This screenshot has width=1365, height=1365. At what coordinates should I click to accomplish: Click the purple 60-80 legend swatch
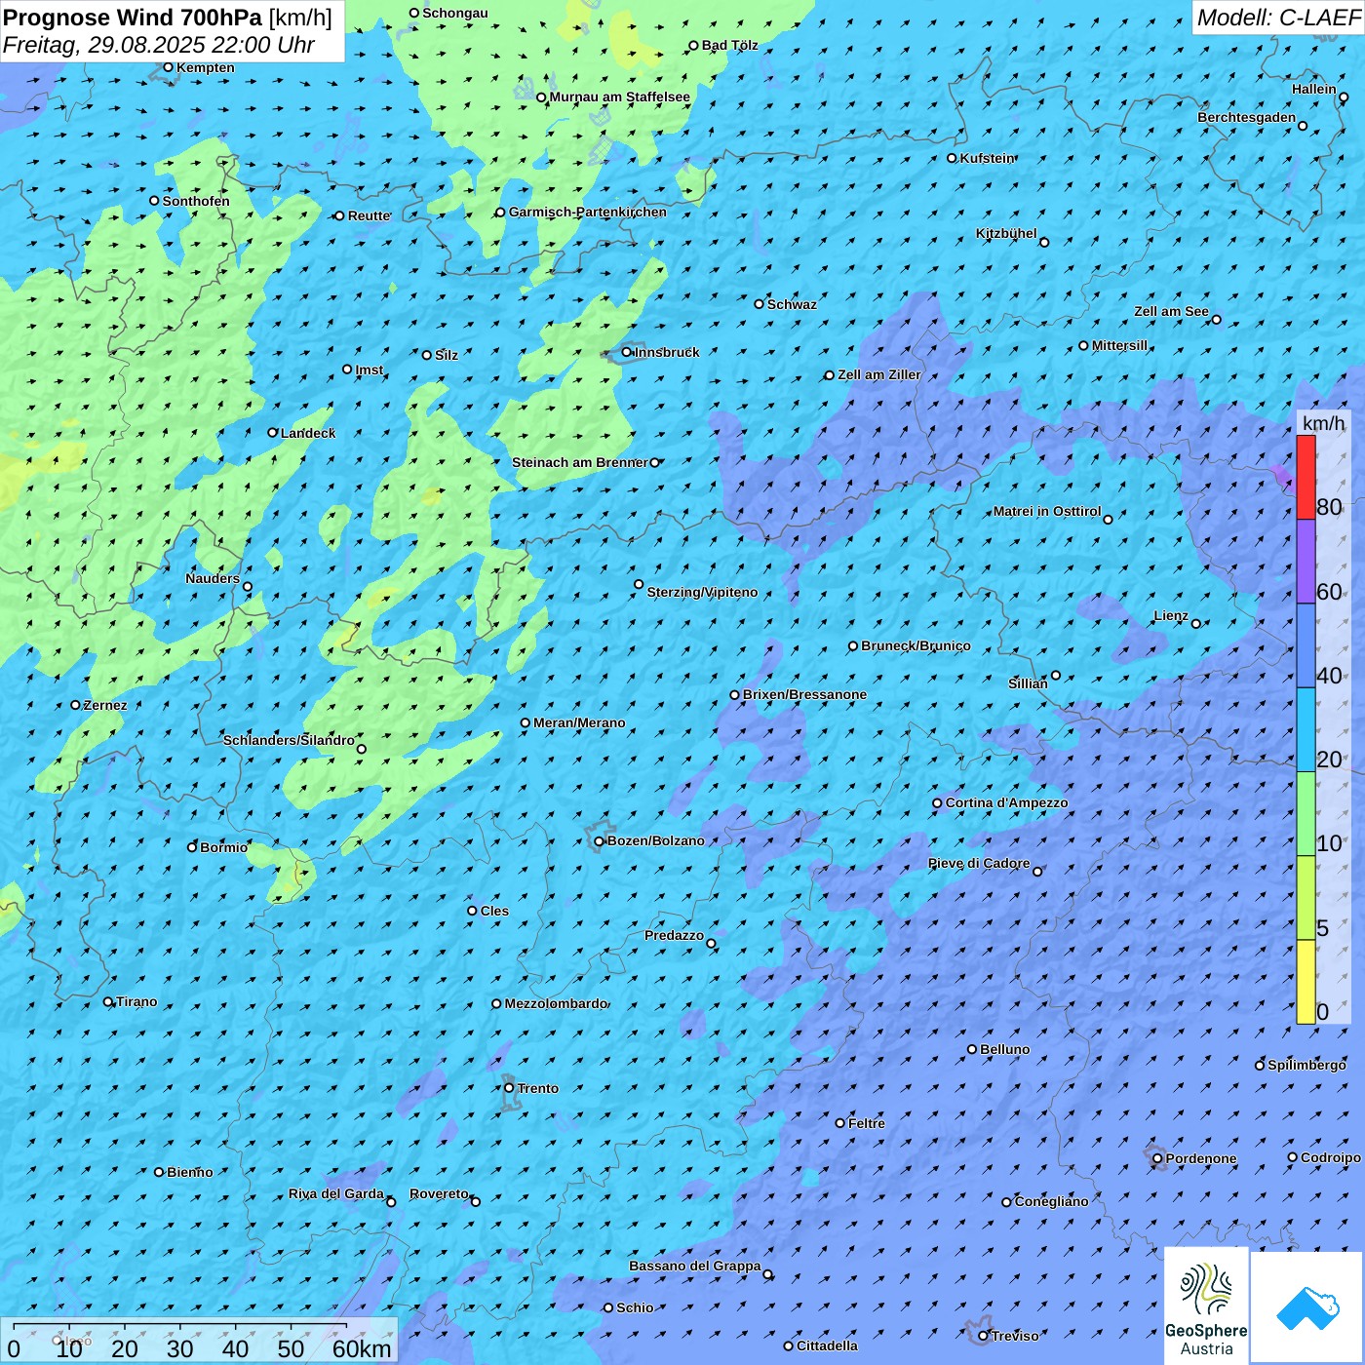(1306, 562)
